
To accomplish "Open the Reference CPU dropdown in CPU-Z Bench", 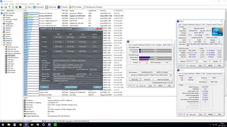I will click(x=171, y=75).
